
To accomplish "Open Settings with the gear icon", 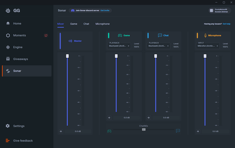I will click(8, 126).
